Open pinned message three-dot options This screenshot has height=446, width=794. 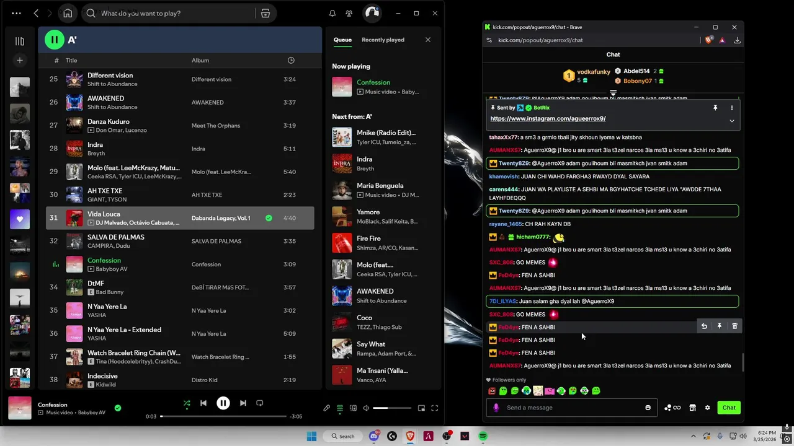(x=732, y=108)
